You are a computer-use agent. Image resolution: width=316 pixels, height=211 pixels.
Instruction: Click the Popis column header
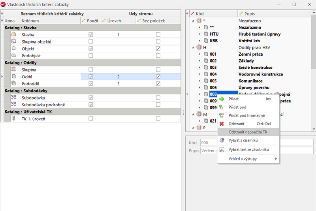pyautogui.click(x=274, y=13)
